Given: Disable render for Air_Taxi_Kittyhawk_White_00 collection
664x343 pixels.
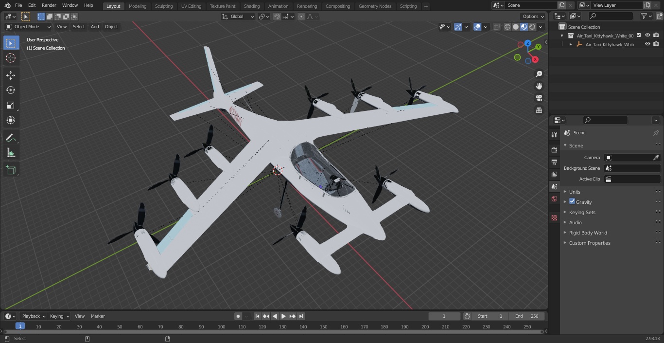Looking at the screenshot, I should pos(656,36).
